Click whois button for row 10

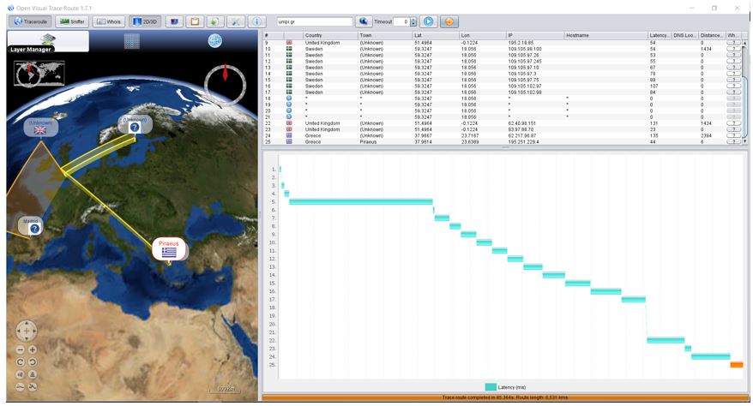[x=733, y=49]
